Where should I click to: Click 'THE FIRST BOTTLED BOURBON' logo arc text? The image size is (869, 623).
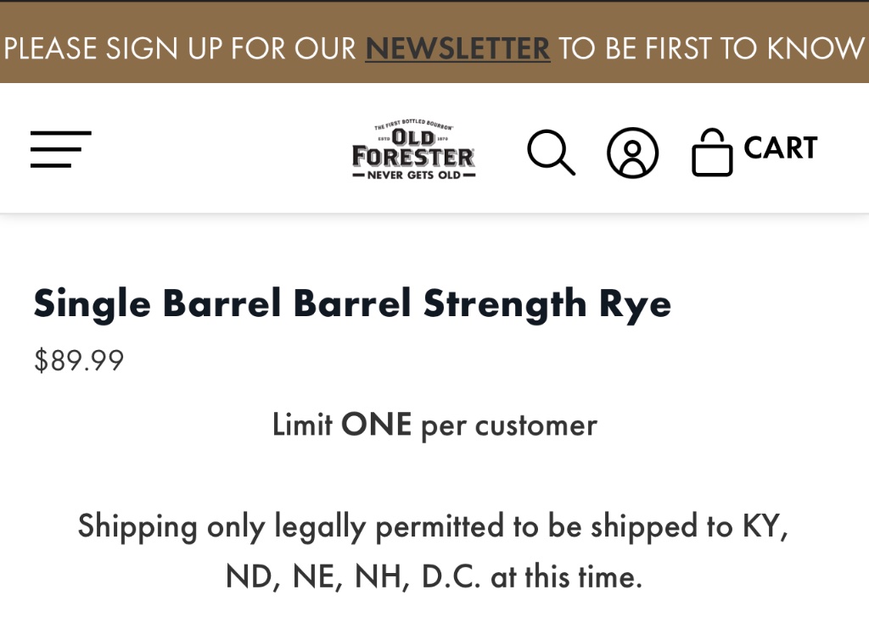[x=414, y=125]
